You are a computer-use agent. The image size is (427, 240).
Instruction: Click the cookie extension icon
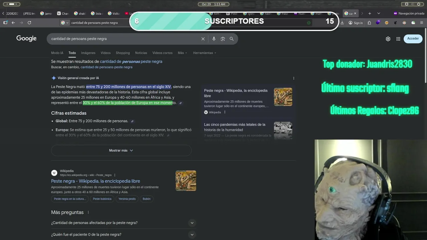[387, 23]
